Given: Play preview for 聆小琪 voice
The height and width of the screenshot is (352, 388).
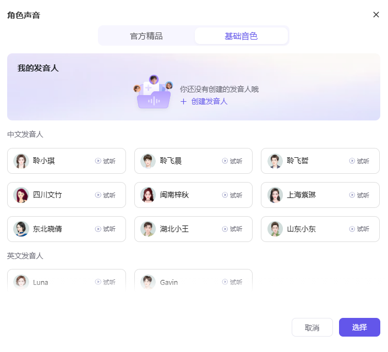Looking at the screenshot, I should click(105, 161).
